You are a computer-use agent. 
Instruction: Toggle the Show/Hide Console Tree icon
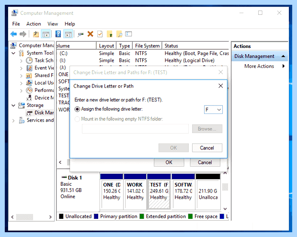tap(46, 34)
